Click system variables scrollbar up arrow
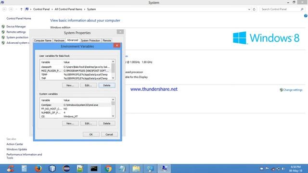Image resolution: width=308 pixels, height=173 pixels. [113, 99]
